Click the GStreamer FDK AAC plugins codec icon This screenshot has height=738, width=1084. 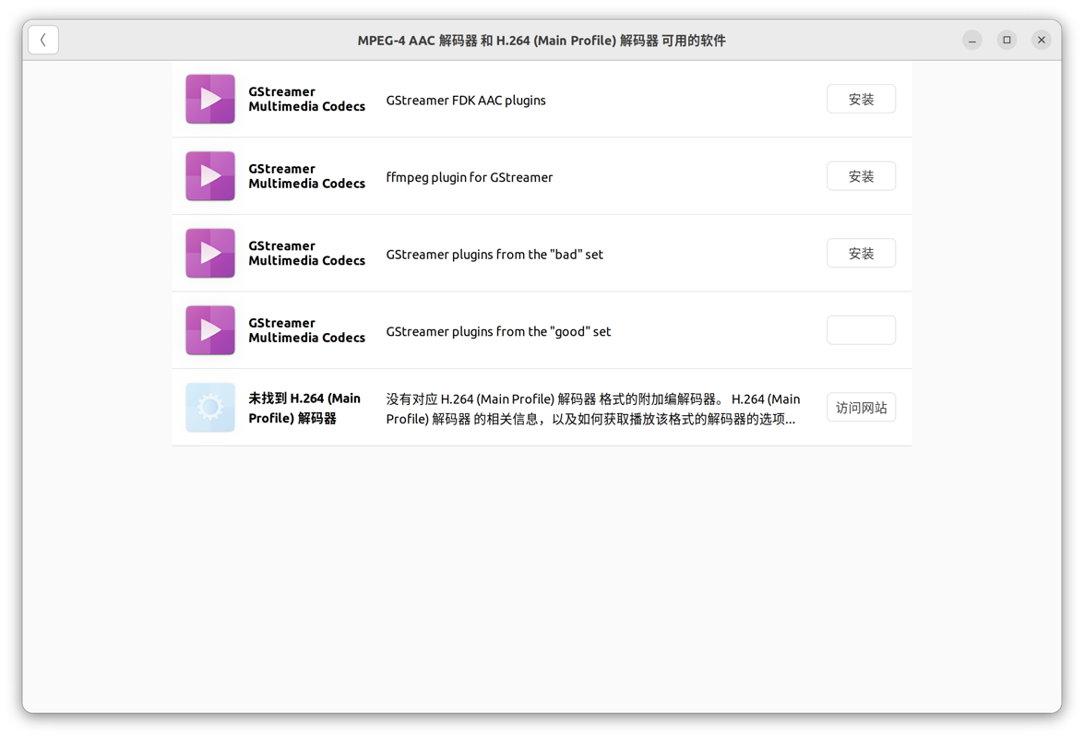pos(210,99)
